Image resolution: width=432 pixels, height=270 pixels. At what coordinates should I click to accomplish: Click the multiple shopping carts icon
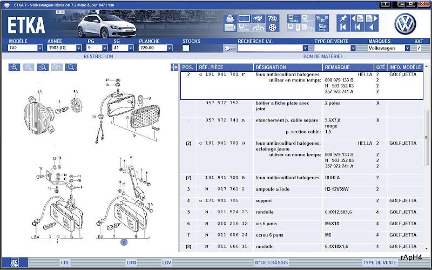coord(322,18)
